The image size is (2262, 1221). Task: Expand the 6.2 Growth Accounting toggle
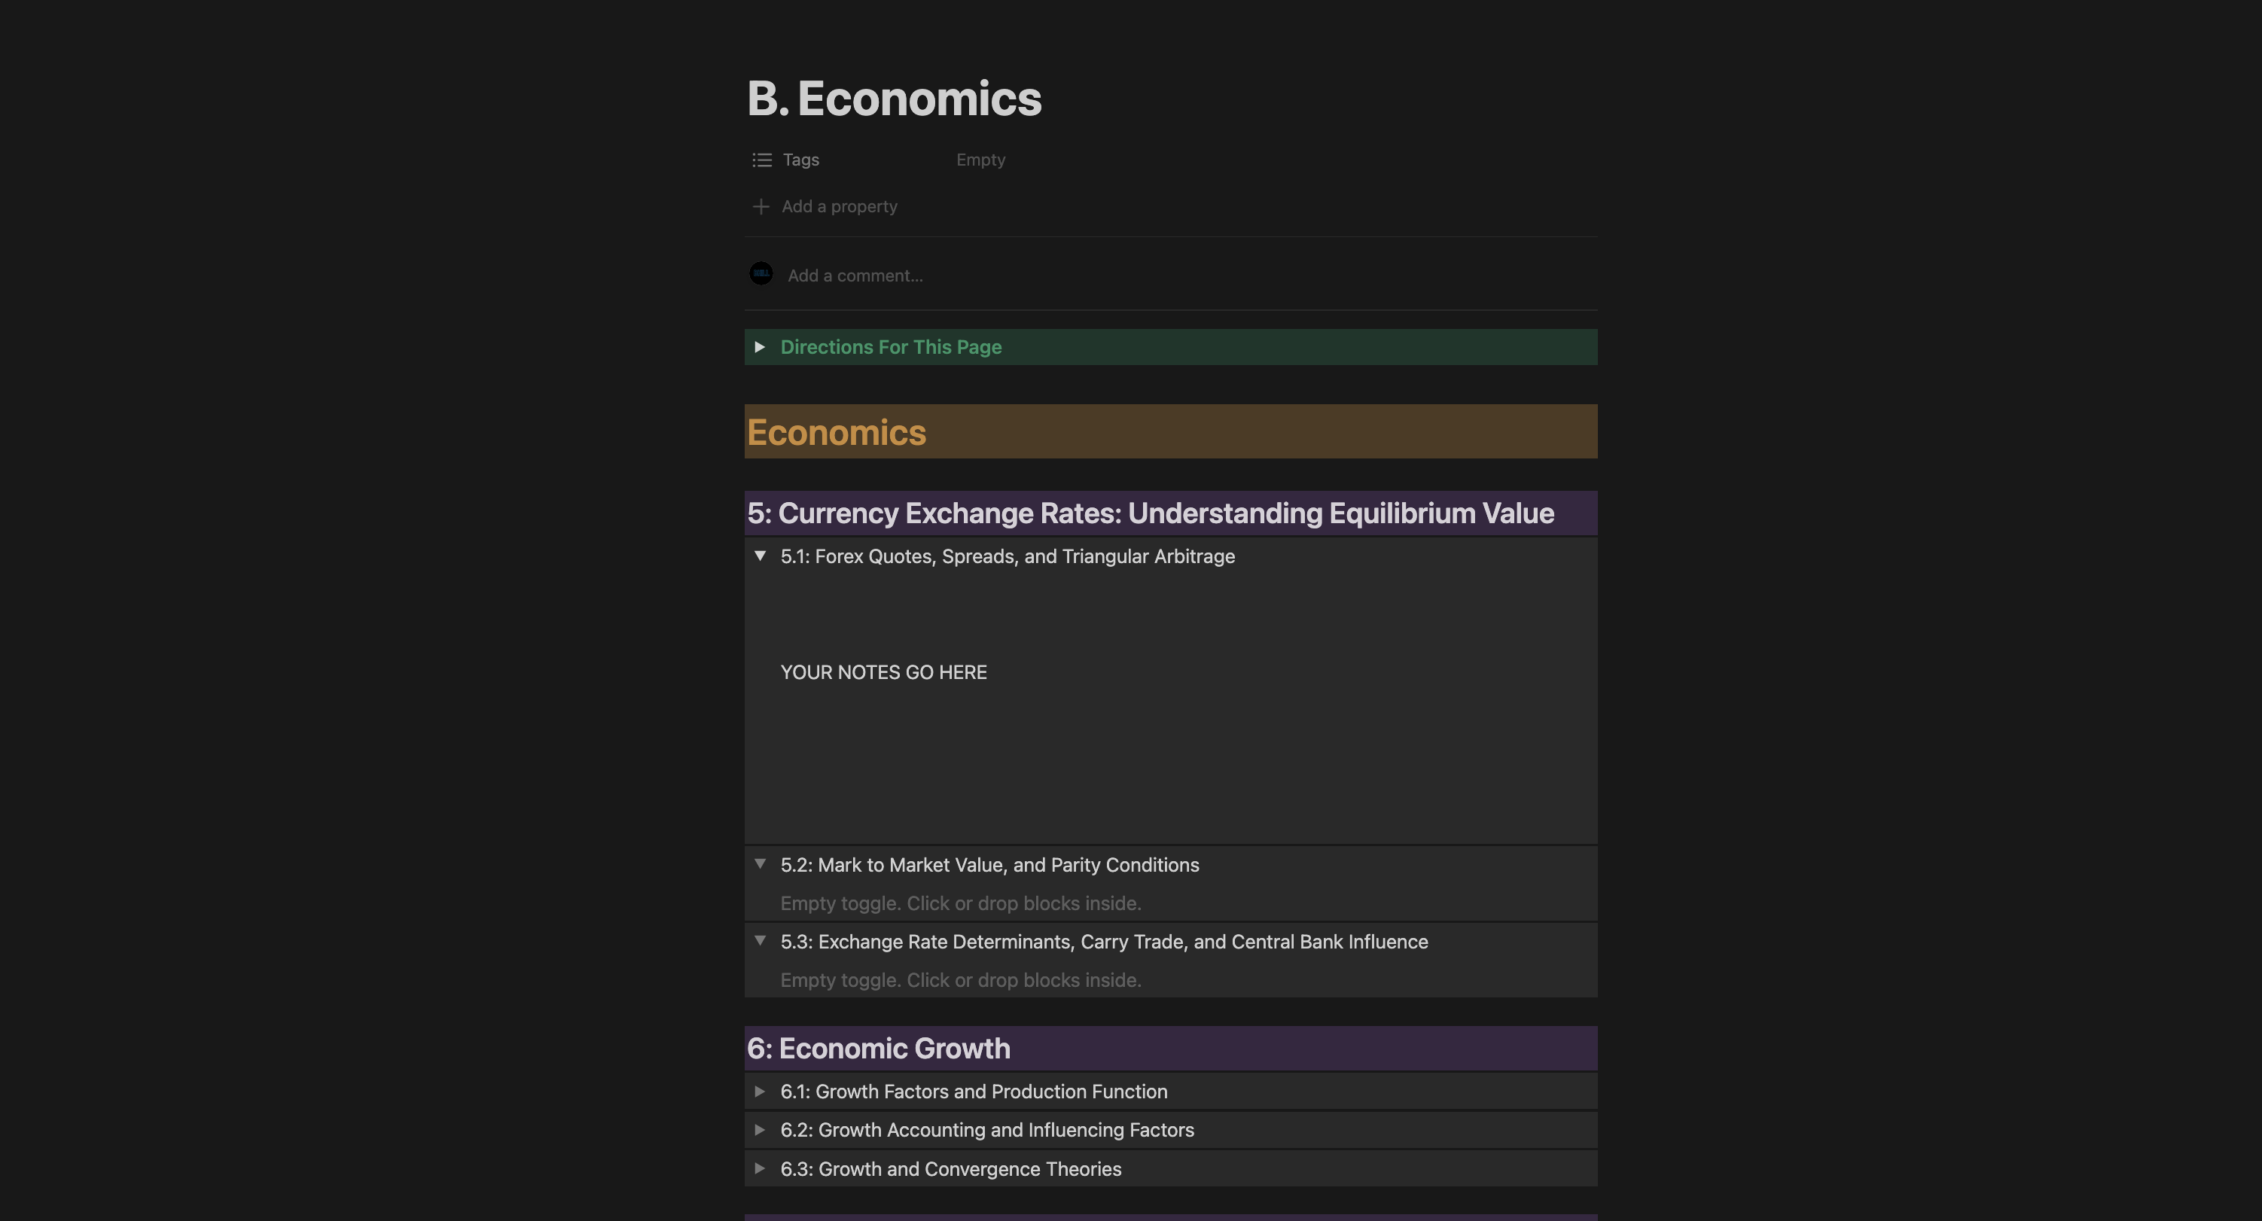tap(761, 1130)
